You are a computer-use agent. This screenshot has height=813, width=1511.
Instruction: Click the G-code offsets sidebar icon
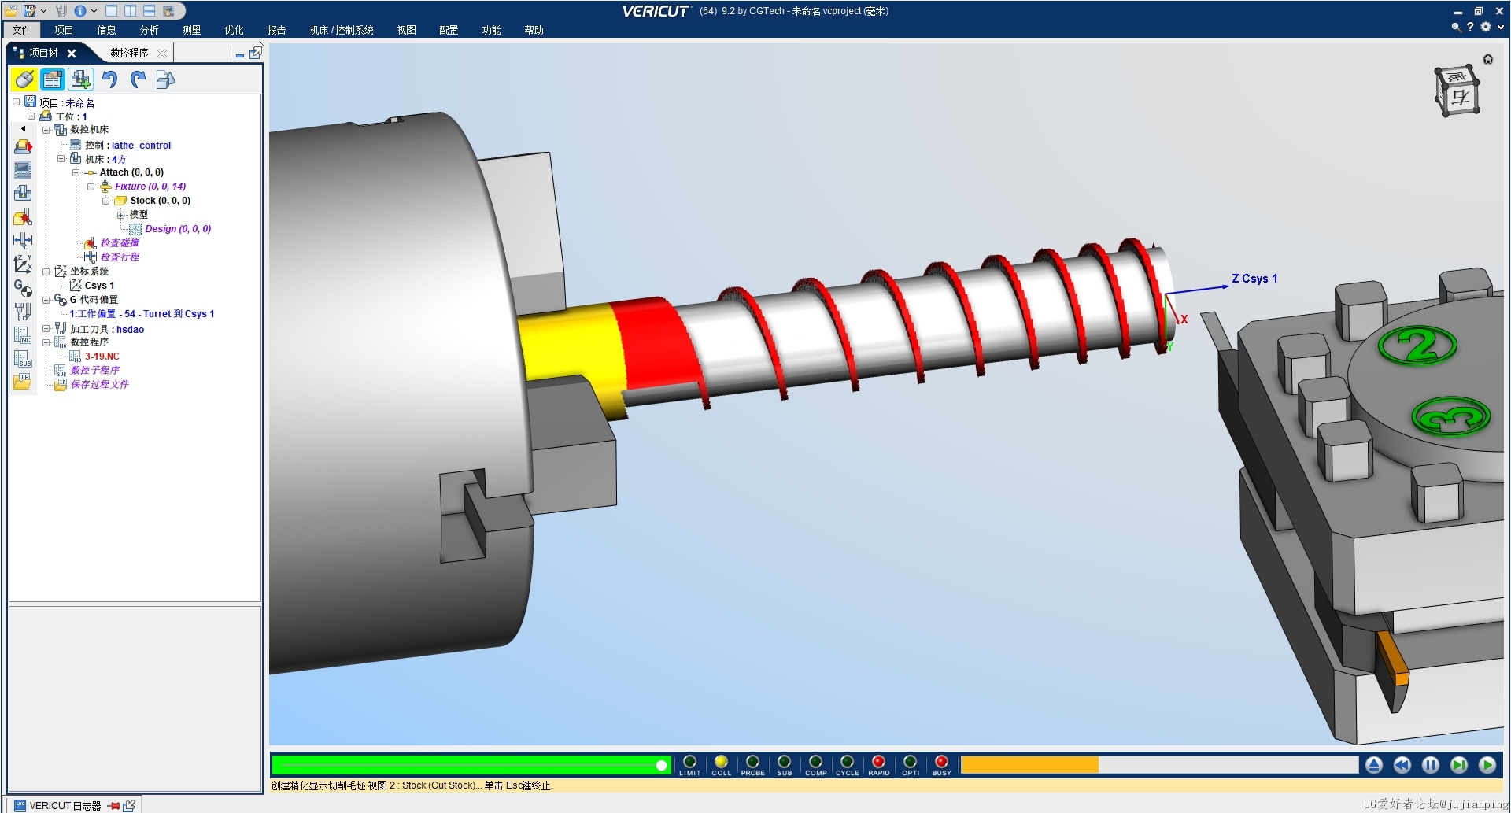tap(24, 288)
